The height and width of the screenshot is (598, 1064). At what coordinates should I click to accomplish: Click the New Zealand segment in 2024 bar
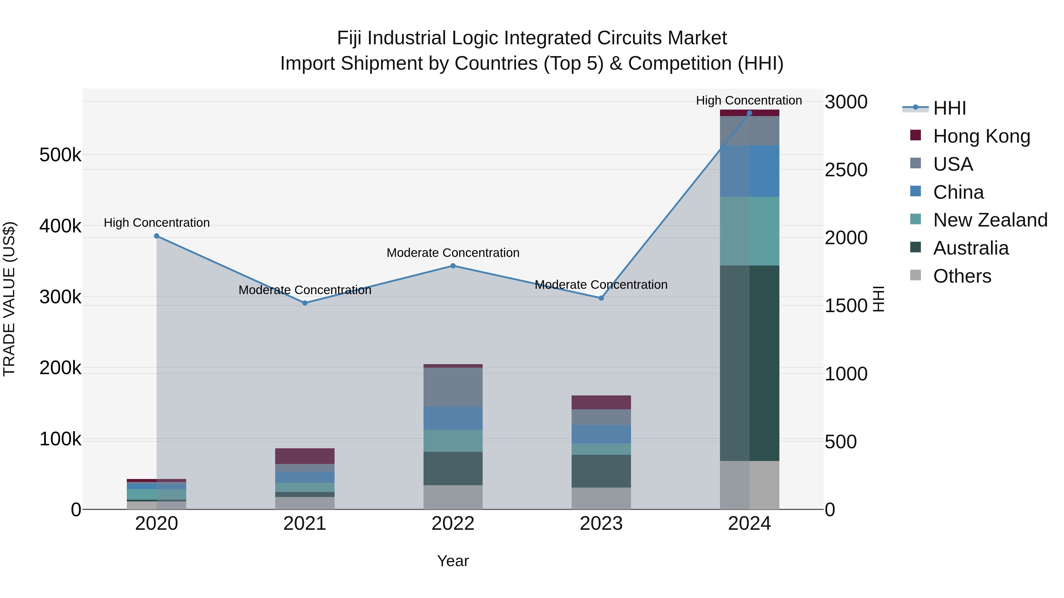(750, 231)
